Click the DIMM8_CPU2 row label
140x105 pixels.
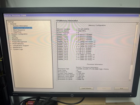(63, 59)
